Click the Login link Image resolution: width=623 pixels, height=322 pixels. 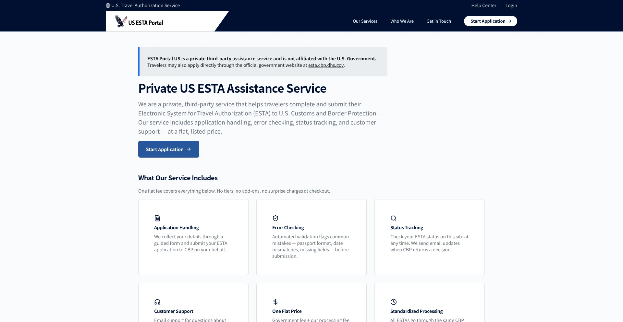pyautogui.click(x=511, y=6)
